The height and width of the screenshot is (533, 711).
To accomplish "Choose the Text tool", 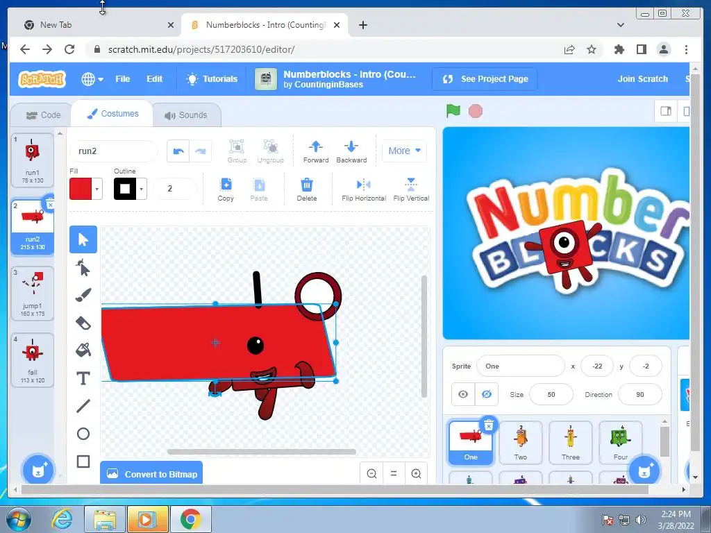I will click(83, 378).
